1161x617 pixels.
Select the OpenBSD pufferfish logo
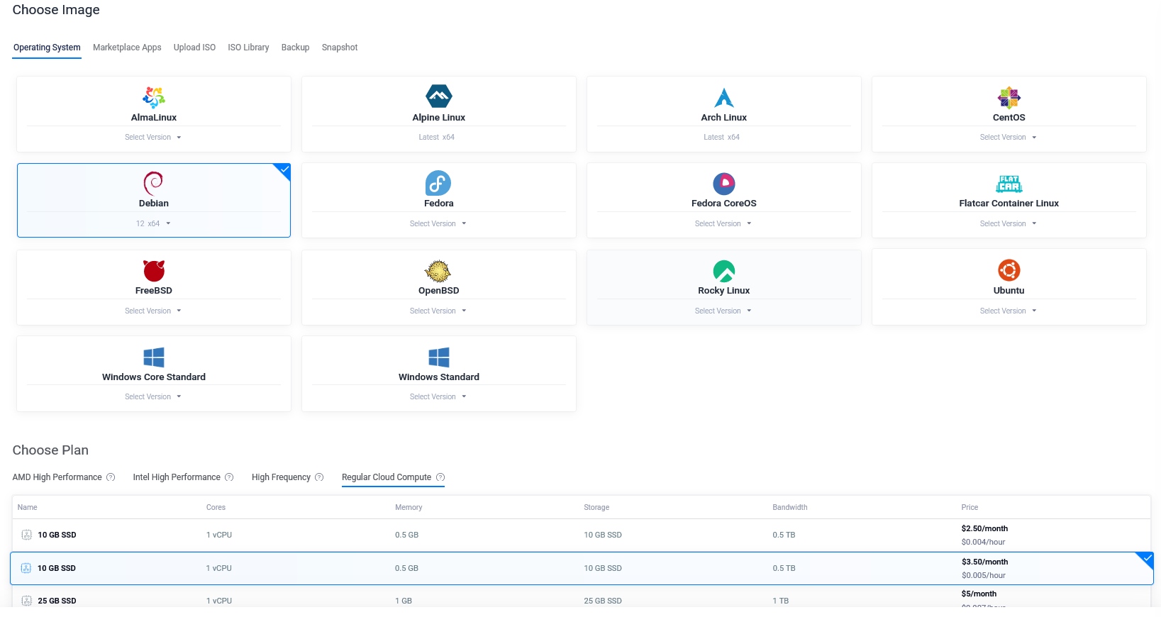click(x=438, y=271)
